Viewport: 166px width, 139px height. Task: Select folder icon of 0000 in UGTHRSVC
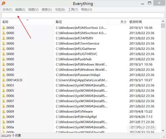[x=4, y=54]
